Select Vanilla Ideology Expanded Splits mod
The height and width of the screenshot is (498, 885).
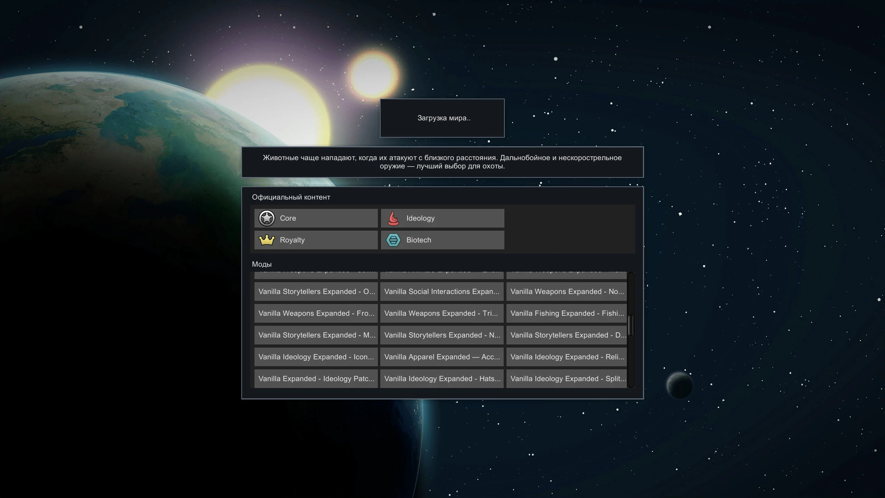(567, 379)
